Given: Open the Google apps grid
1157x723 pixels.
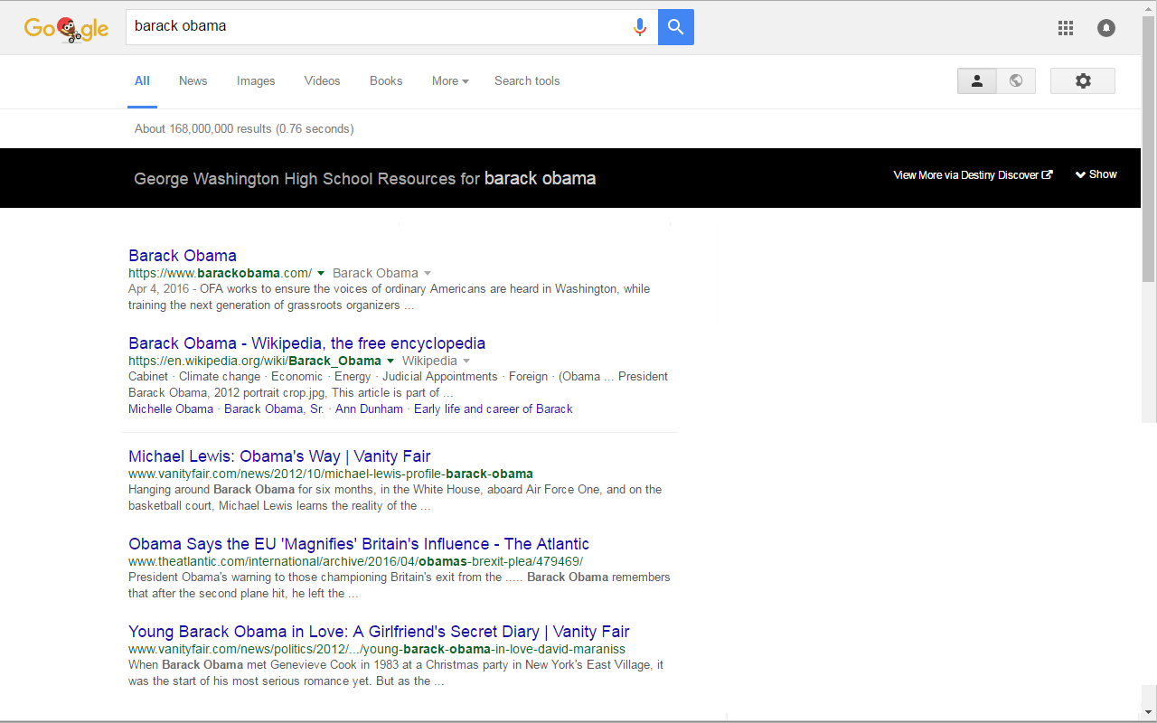Looking at the screenshot, I should pos(1066,28).
